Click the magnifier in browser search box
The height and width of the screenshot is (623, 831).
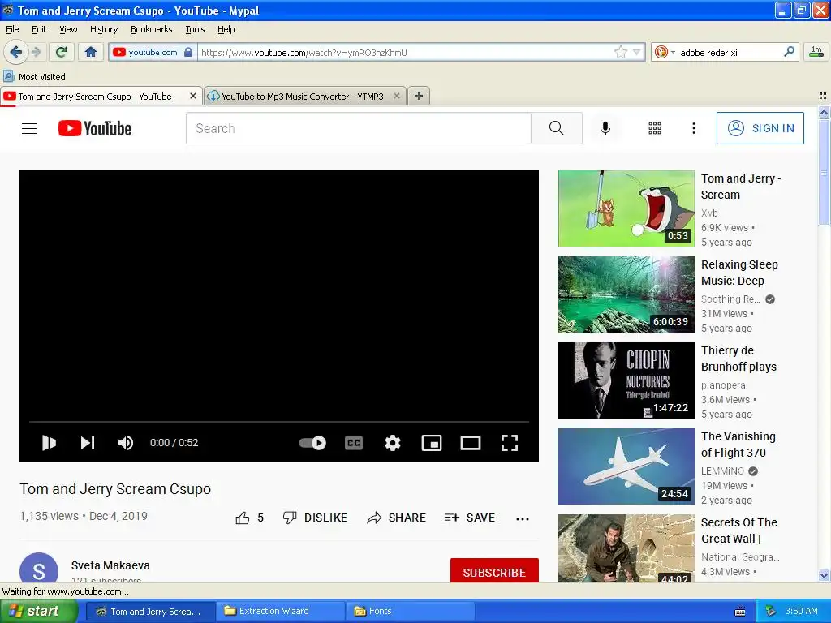pos(789,52)
